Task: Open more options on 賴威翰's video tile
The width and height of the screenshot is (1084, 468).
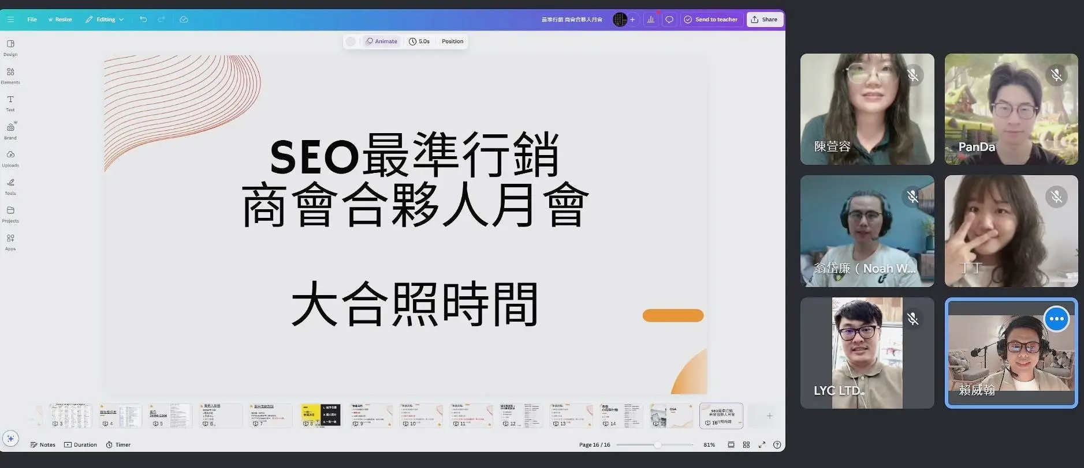Action: pyautogui.click(x=1056, y=319)
